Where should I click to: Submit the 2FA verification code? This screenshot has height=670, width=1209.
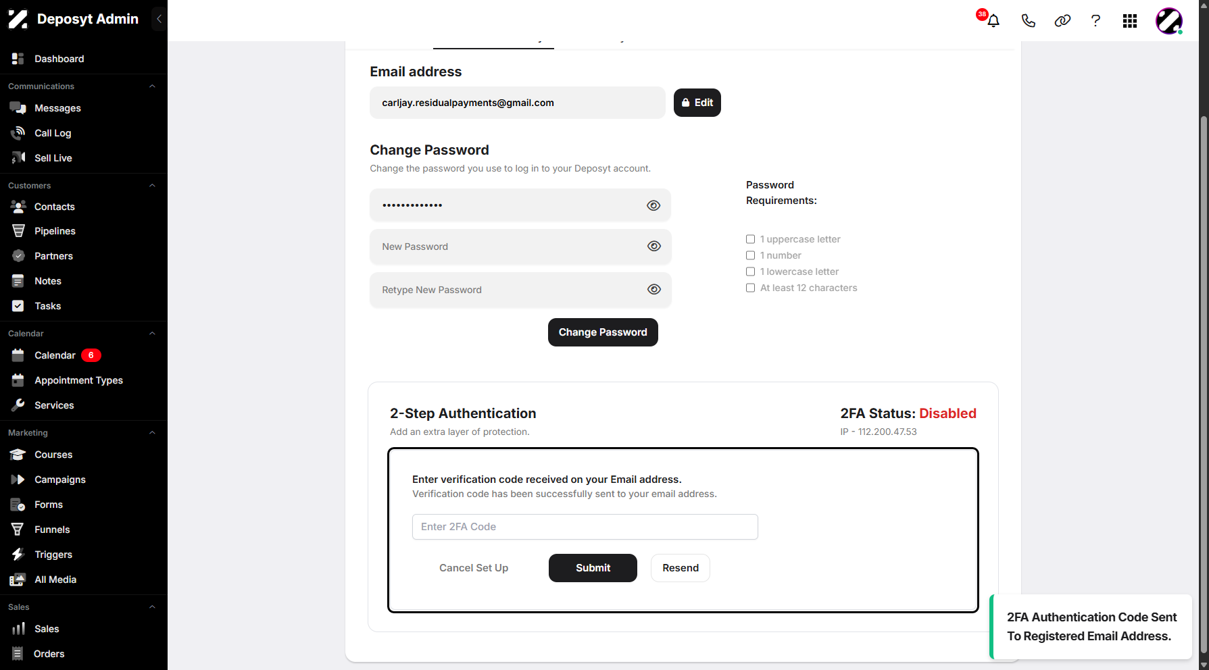tap(593, 568)
